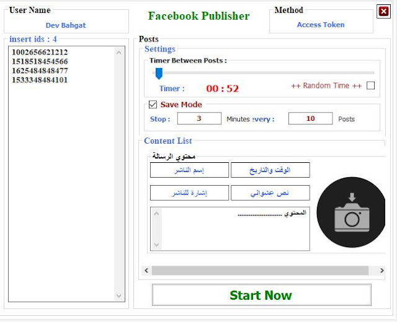
Task: Click the Start Now button
Action: [262, 295]
